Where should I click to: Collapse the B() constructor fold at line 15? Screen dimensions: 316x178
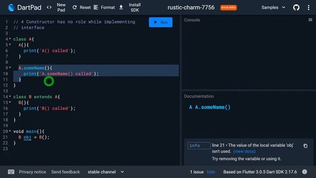pyautogui.click(x=10, y=102)
